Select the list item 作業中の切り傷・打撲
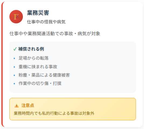144x129 pixels. [x=40, y=83]
